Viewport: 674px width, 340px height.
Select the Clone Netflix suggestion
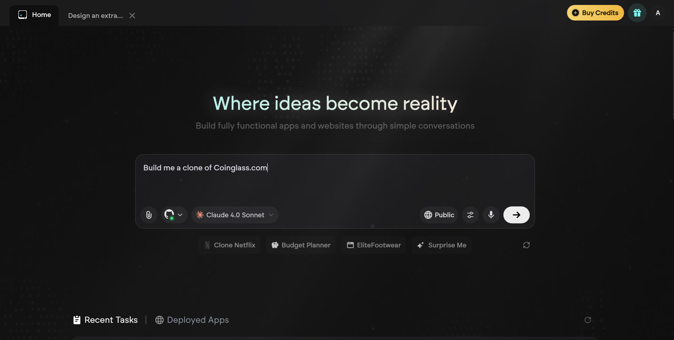point(230,245)
